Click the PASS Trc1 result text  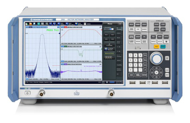pos(53,30)
